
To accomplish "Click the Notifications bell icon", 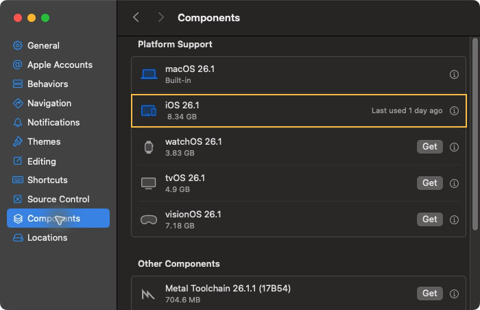I will point(18,122).
